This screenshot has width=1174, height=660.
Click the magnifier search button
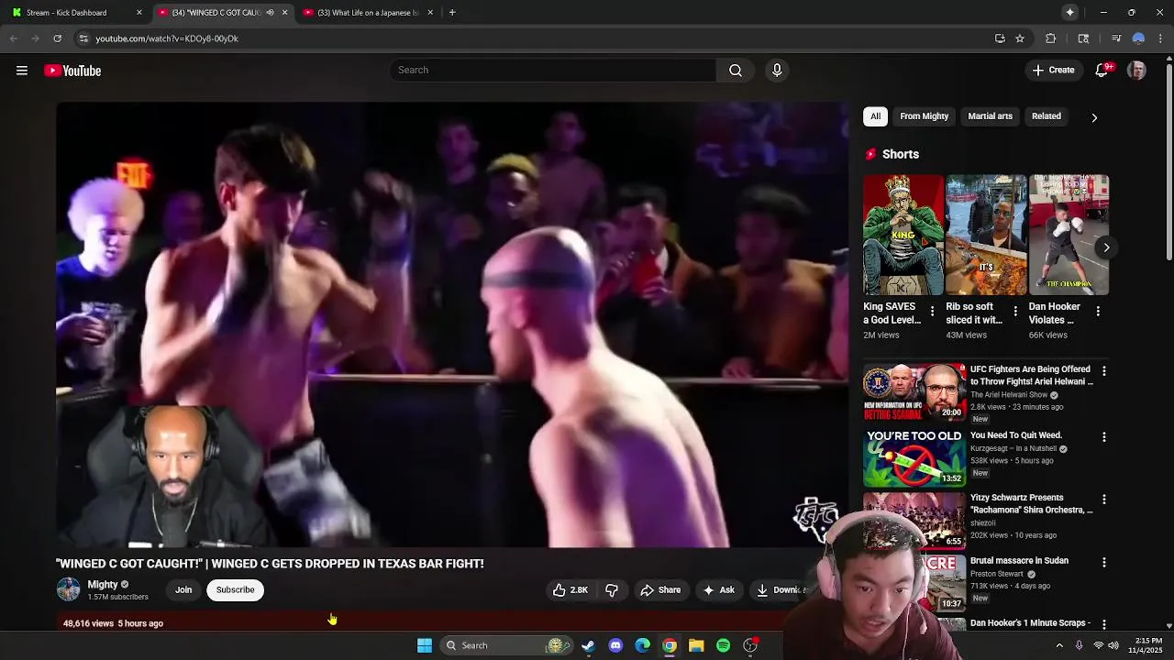736,71
